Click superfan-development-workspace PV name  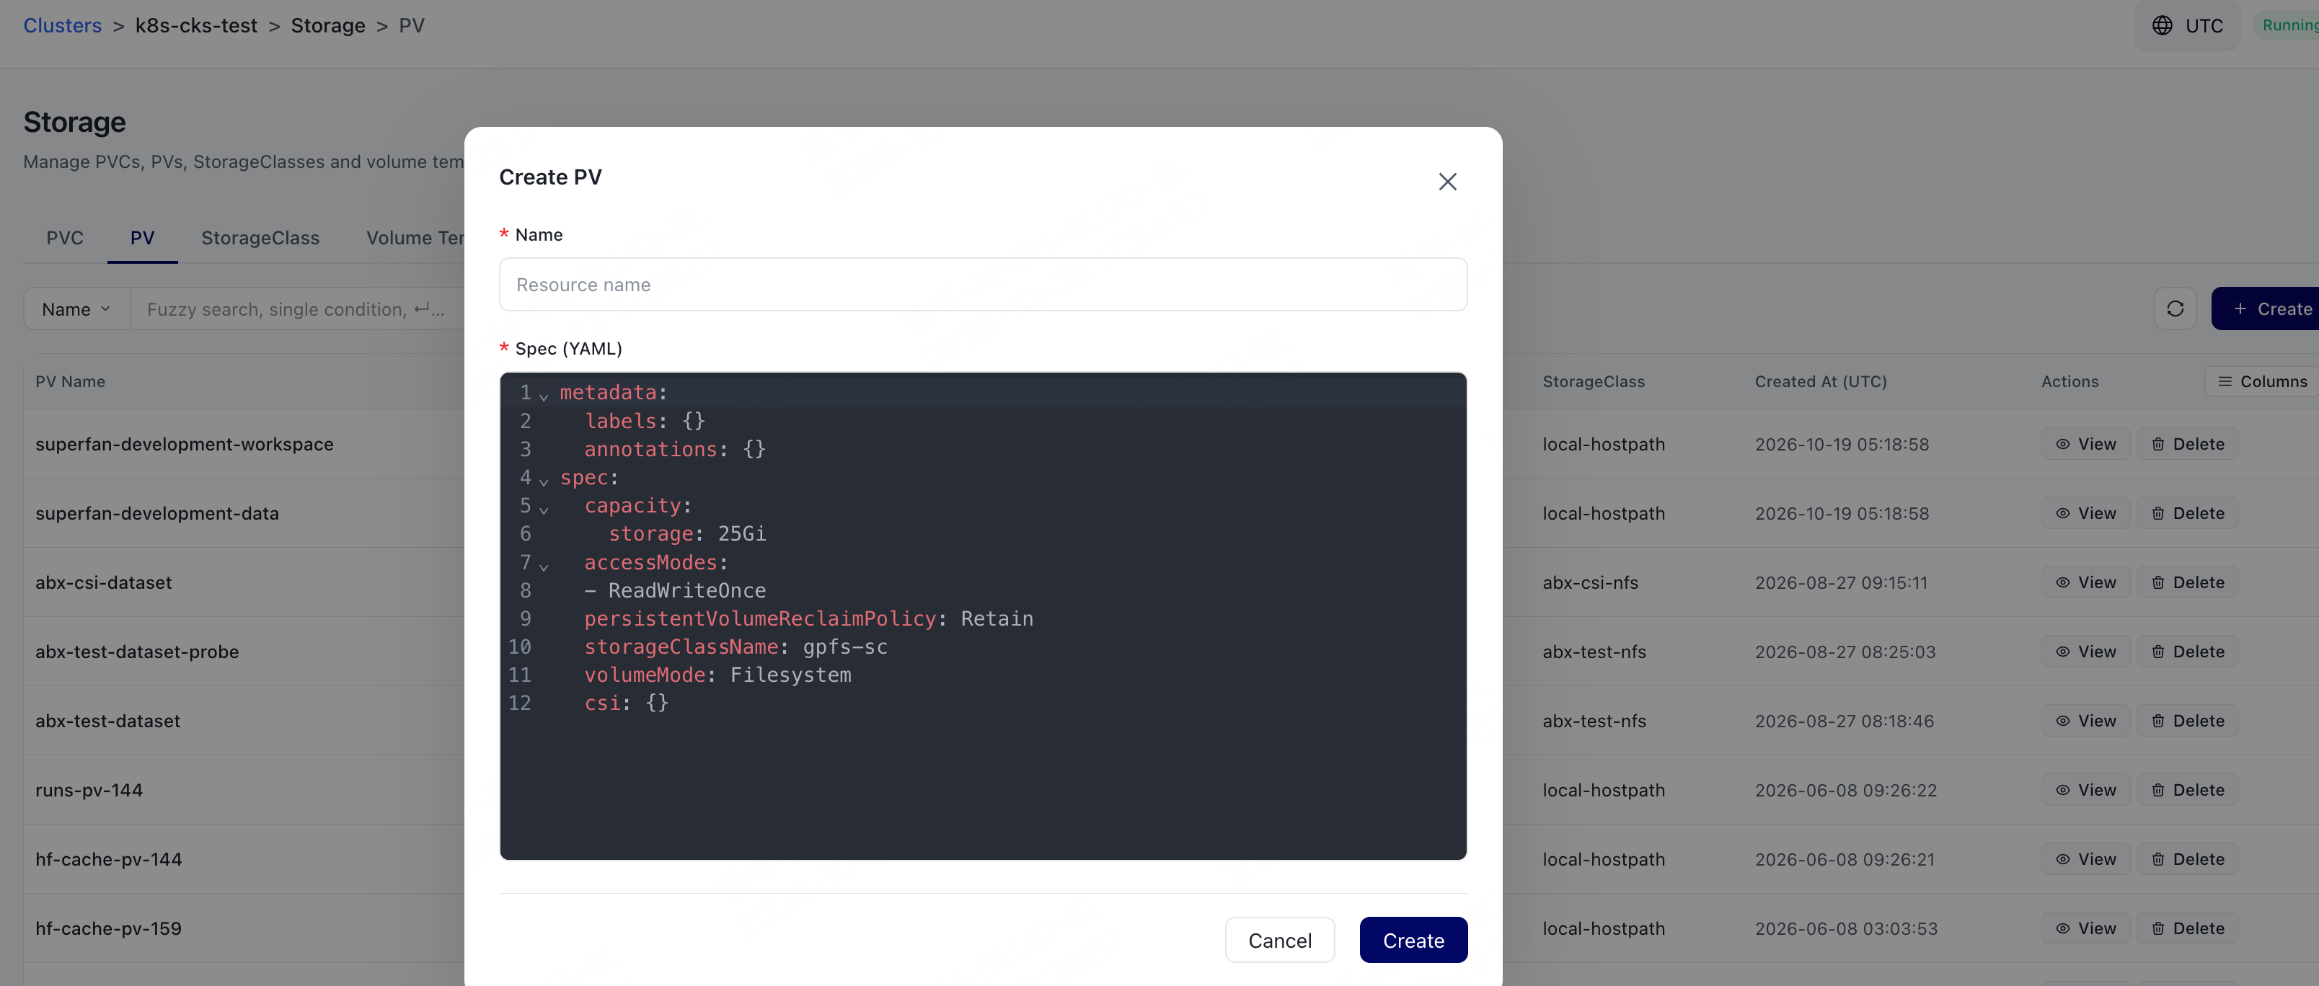185,443
